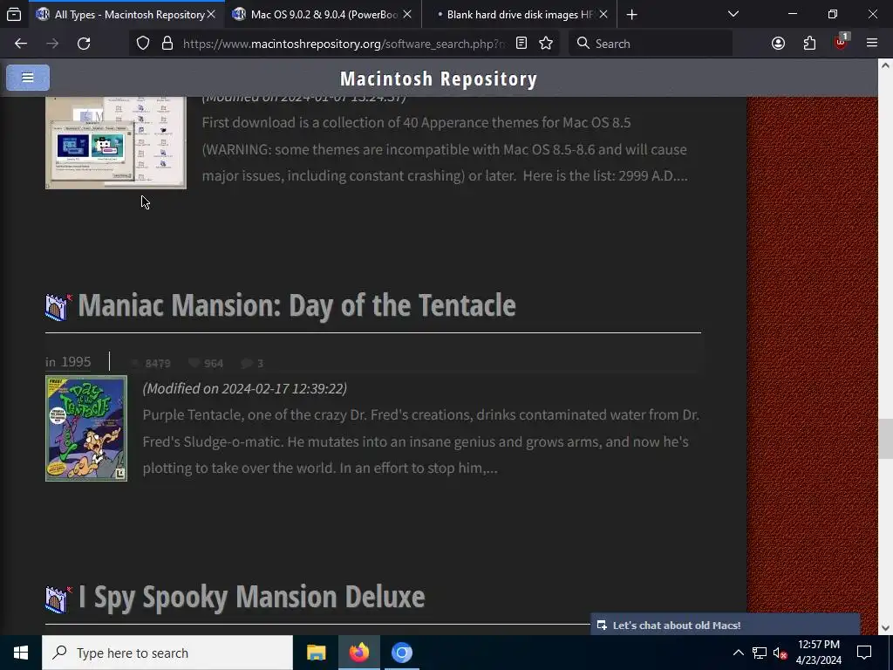Click the castle icon beside Maniac Mansion

[x=58, y=308]
